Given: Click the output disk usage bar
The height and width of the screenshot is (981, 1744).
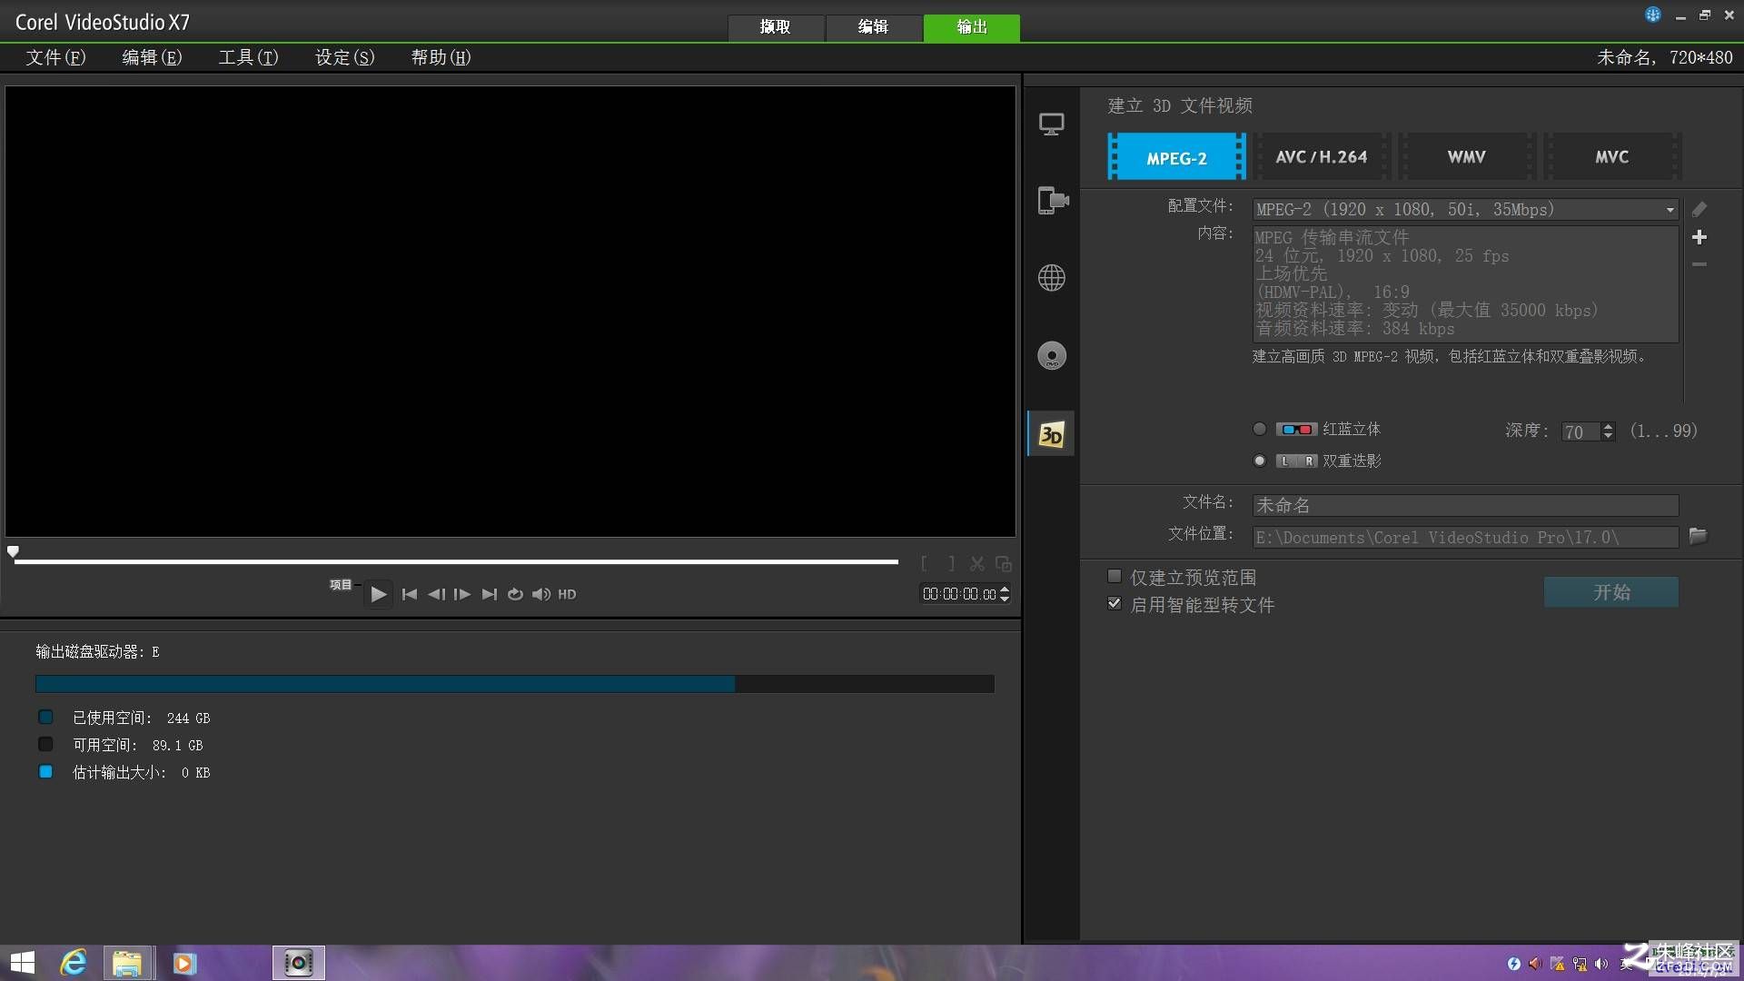Looking at the screenshot, I should 515,684.
